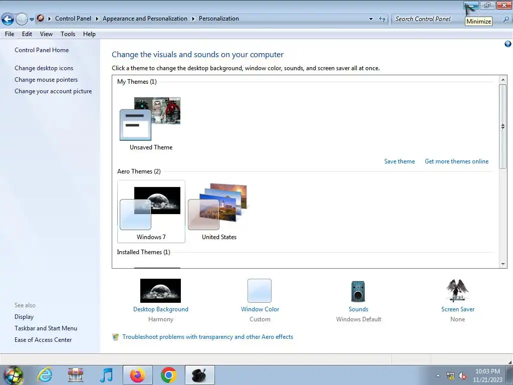Open the Edit menu

coord(27,34)
